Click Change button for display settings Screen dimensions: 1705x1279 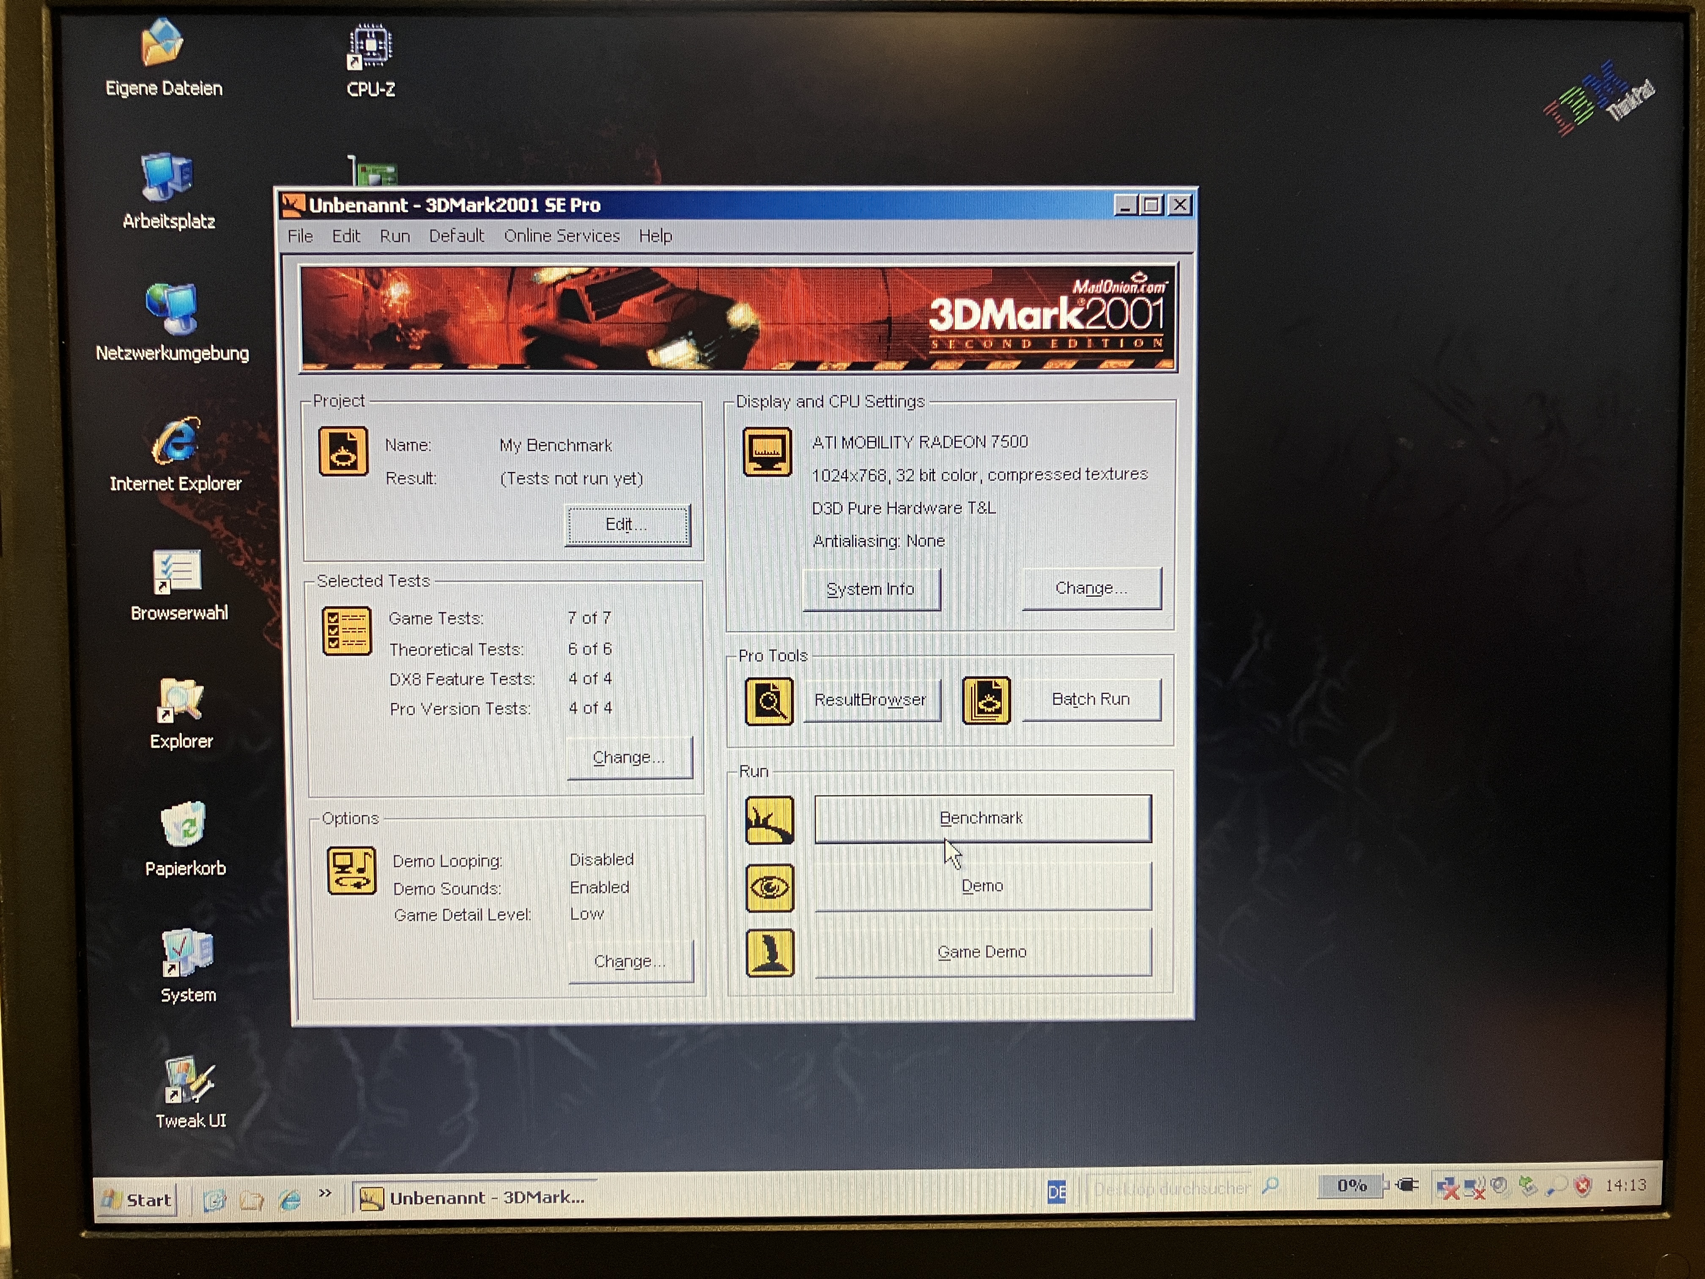tap(1091, 589)
